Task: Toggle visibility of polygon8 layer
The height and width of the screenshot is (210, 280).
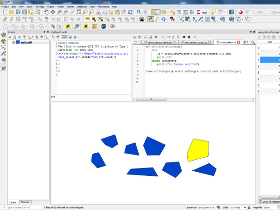Action: click(14, 42)
